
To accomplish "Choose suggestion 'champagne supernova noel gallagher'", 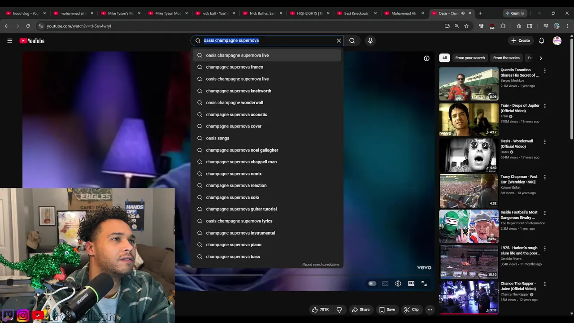I will [267, 150].
